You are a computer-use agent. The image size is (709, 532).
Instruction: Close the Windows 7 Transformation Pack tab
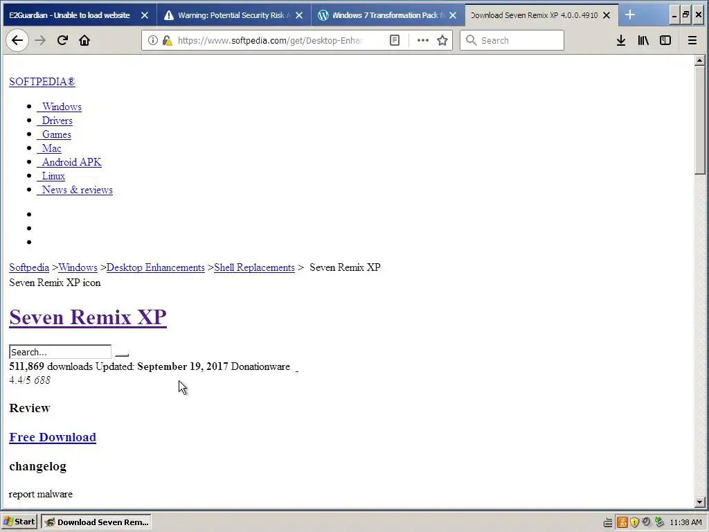point(453,15)
